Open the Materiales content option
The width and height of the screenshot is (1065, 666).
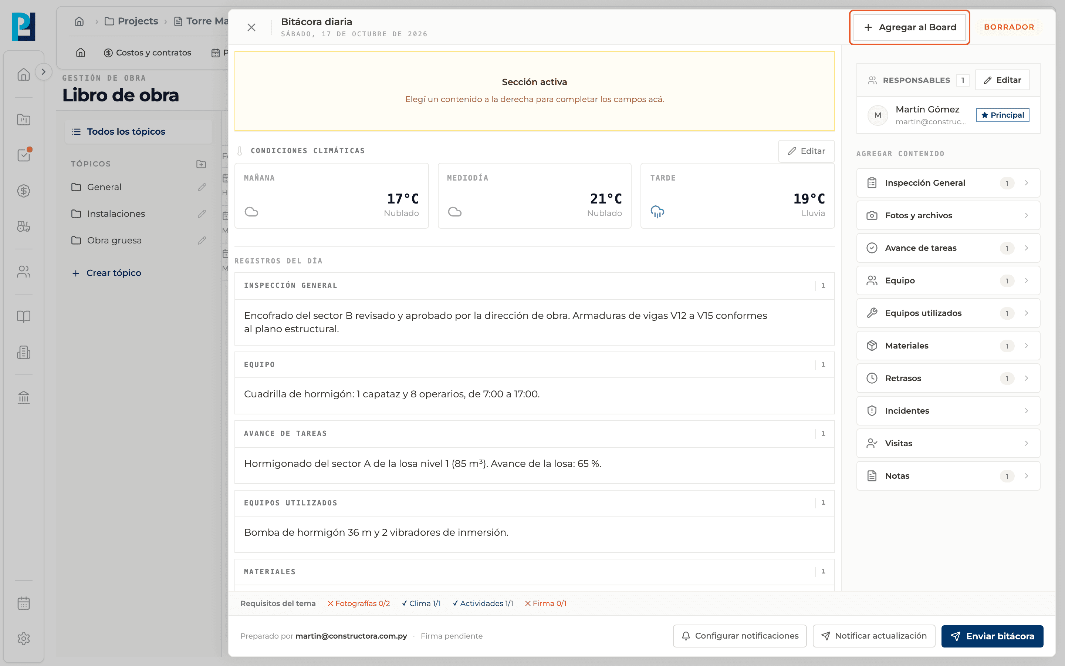point(948,346)
